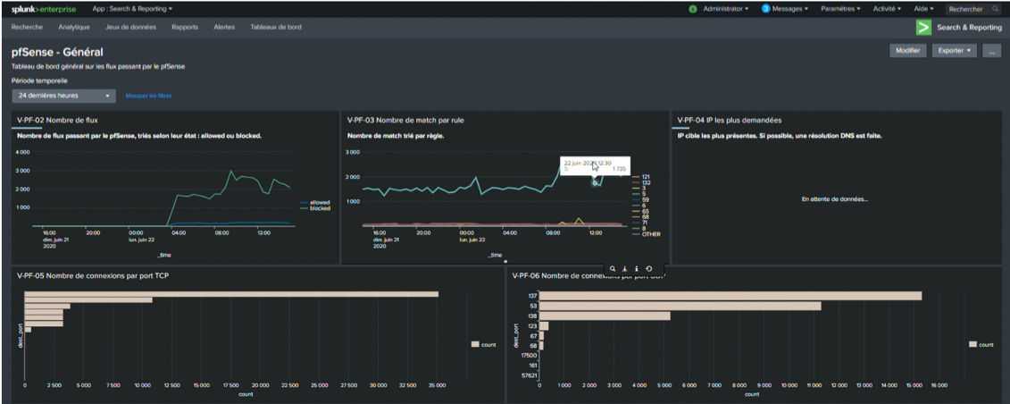Open the Rapports tab
1010x404 pixels.
tap(185, 28)
